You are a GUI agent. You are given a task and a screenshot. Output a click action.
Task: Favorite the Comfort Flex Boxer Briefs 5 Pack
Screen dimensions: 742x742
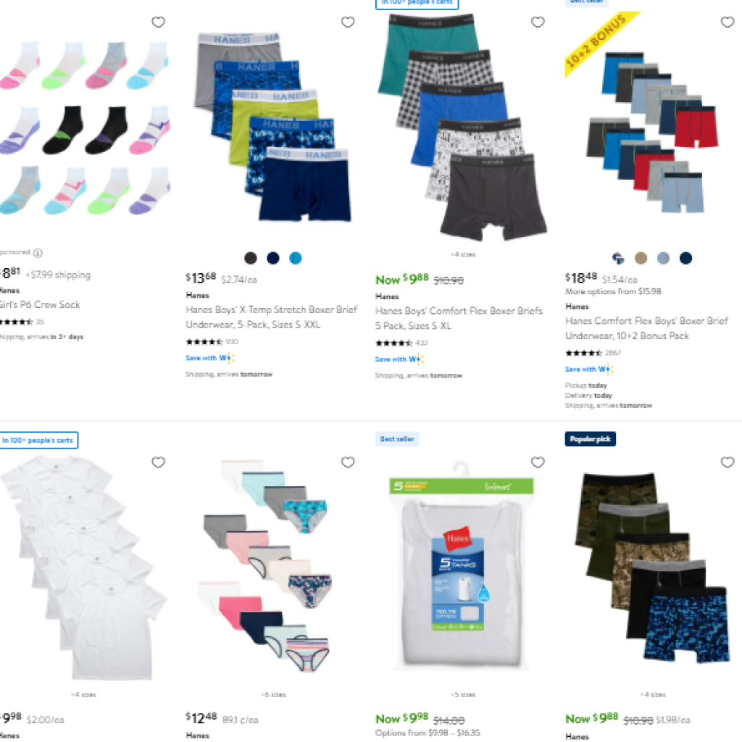pos(538,22)
